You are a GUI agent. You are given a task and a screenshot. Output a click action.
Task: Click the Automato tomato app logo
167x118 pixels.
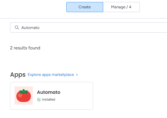(23, 96)
